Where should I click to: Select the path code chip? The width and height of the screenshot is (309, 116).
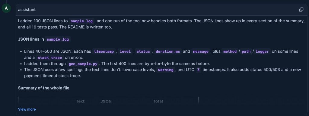(x=246, y=52)
